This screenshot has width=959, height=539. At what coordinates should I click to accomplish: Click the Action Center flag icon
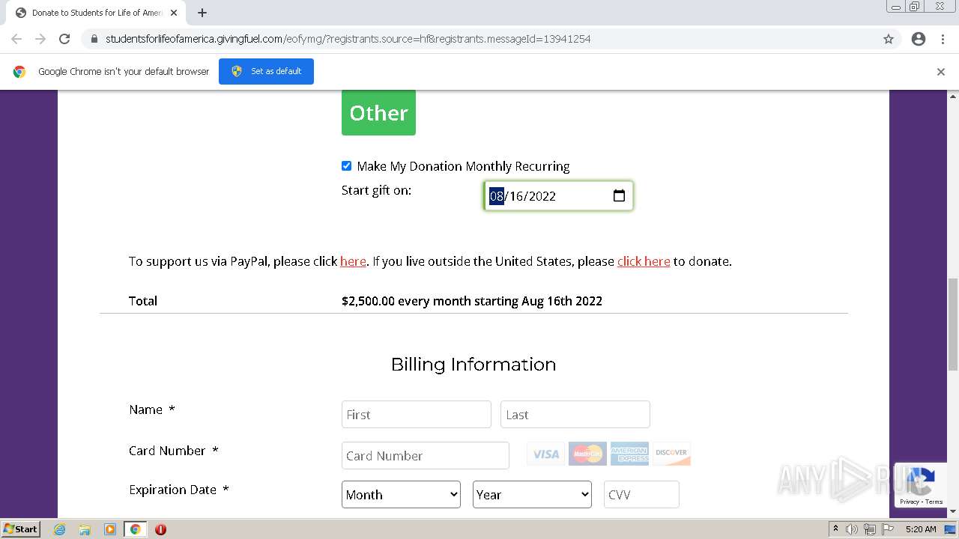point(888,529)
